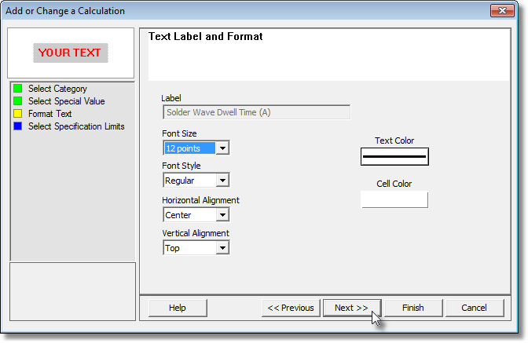The width and height of the screenshot is (528, 343).
Task: Open the Horizontal Alignment dropdown arrow
Action: tap(222, 215)
